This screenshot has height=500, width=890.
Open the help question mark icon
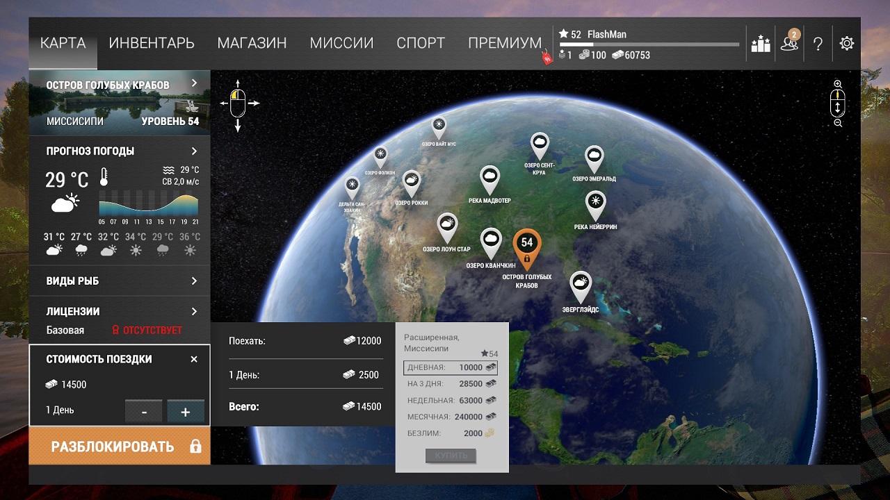818,44
